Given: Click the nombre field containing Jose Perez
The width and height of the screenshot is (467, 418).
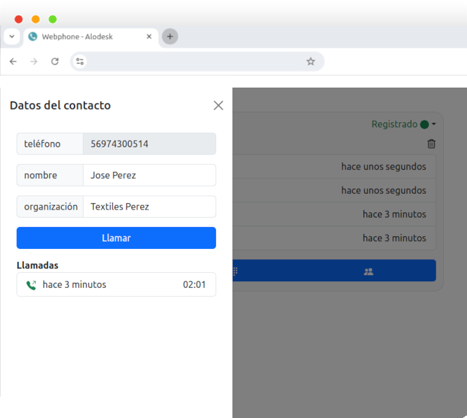Looking at the screenshot, I should coord(149,176).
